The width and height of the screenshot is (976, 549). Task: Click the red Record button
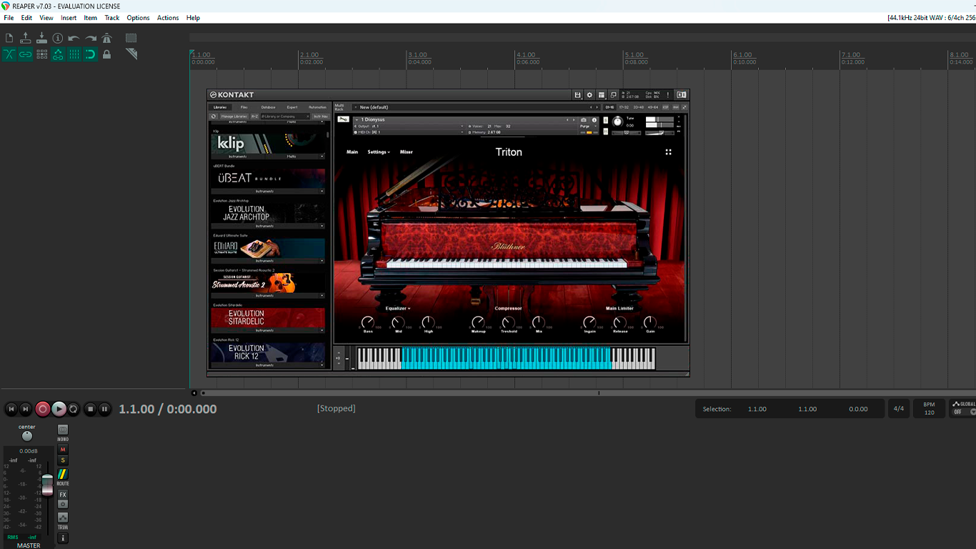(x=43, y=409)
